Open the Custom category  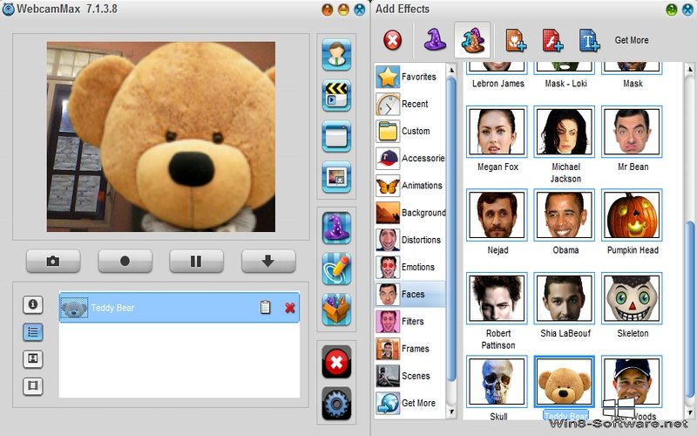409,131
